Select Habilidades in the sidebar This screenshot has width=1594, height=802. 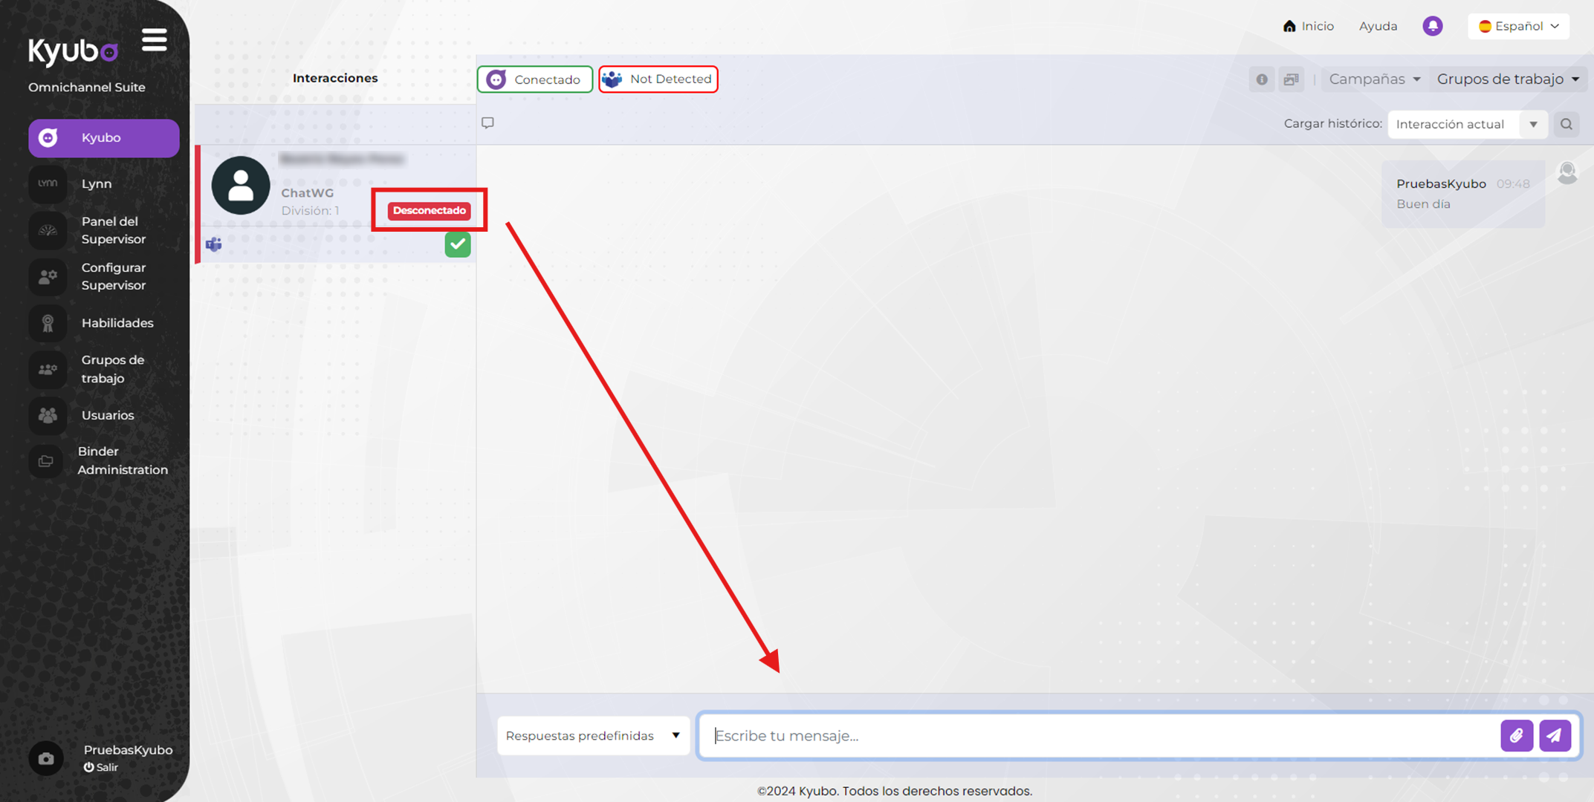tap(104, 323)
